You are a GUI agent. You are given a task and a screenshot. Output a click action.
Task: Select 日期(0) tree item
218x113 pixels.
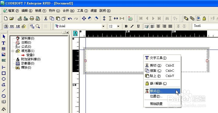click(26, 43)
